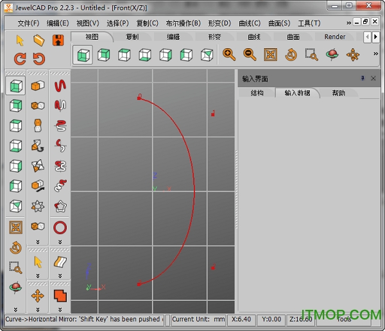Click the undo counter-clockwise arrow icon
Viewport: 385px width, 331px height.
(39, 59)
